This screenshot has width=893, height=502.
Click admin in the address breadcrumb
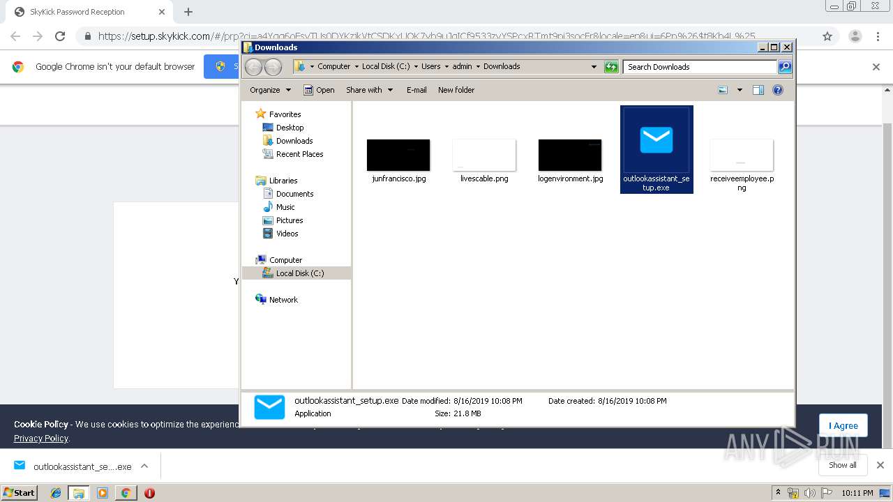coord(462,67)
